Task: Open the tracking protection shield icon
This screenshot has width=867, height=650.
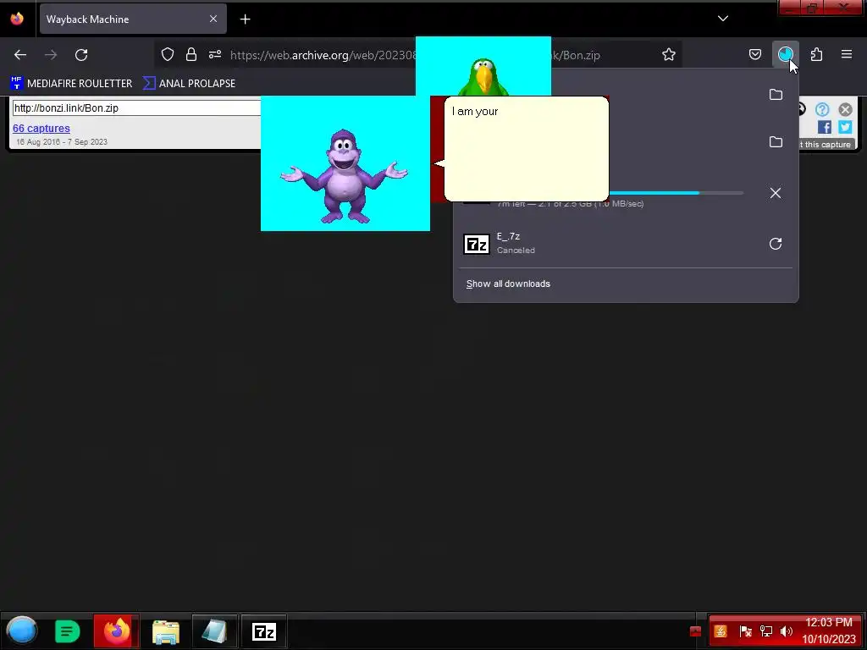Action: point(168,54)
